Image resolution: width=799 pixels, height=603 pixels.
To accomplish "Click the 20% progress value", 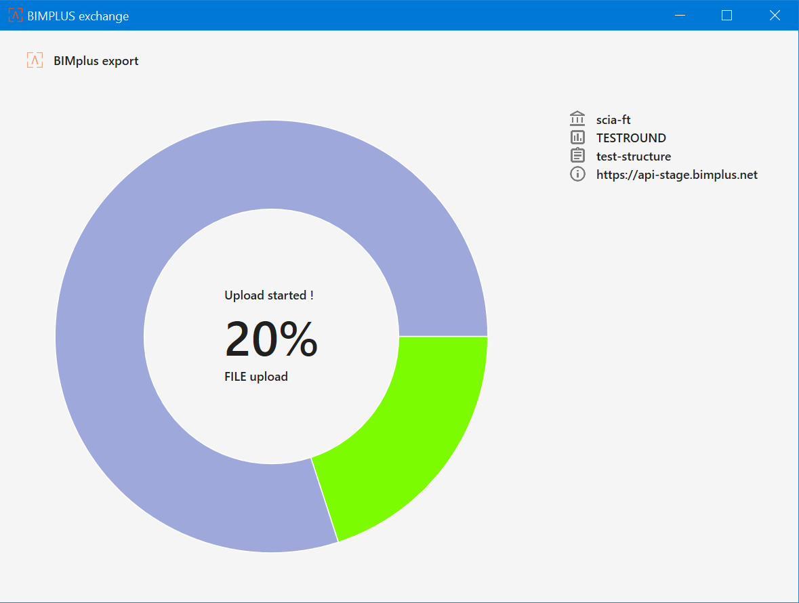I will point(271,339).
